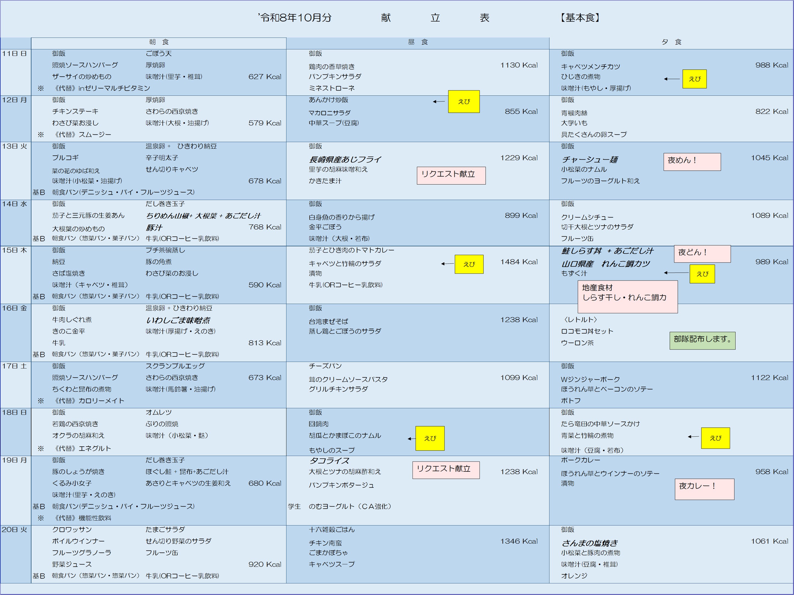Click '長崎県産あじフライ' lunch item
This screenshot has width=794, height=595.
(x=345, y=159)
